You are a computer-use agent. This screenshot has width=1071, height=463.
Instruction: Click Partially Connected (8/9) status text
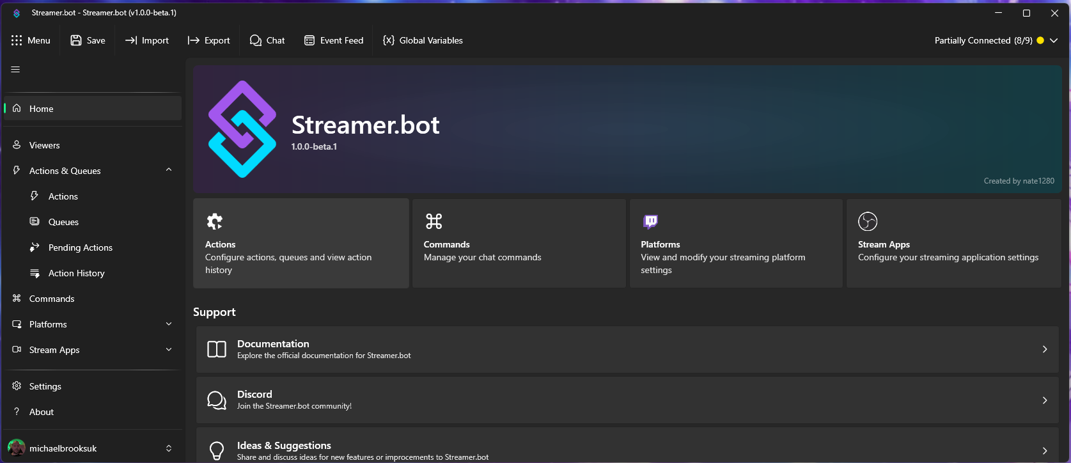pyautogui.click(x=983, y=40)
